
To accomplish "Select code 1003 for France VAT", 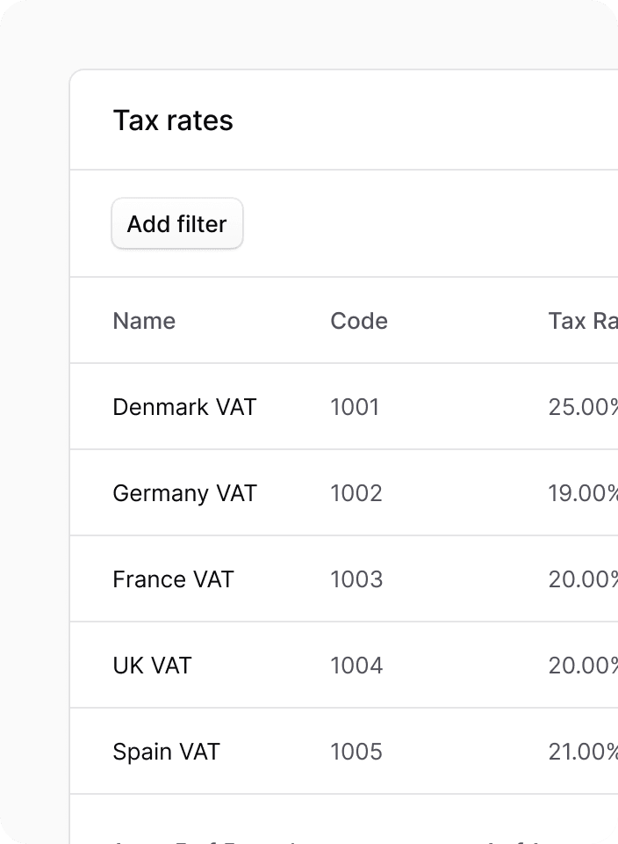I will tap(356, 579).
